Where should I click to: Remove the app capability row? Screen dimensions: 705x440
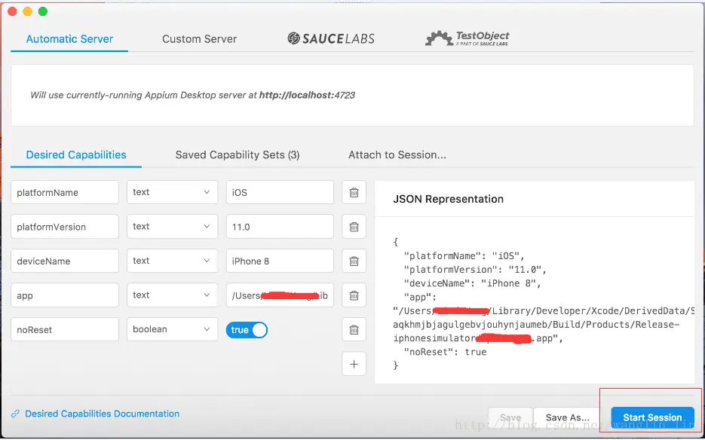point(354,295)
